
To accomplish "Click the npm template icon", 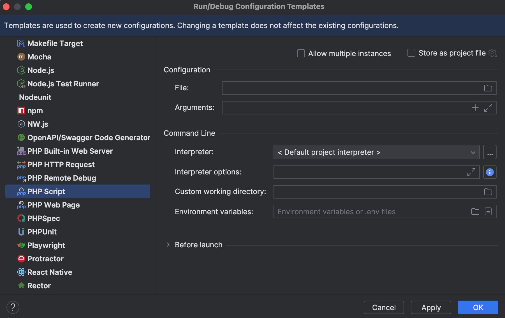I will coord(21,110).
